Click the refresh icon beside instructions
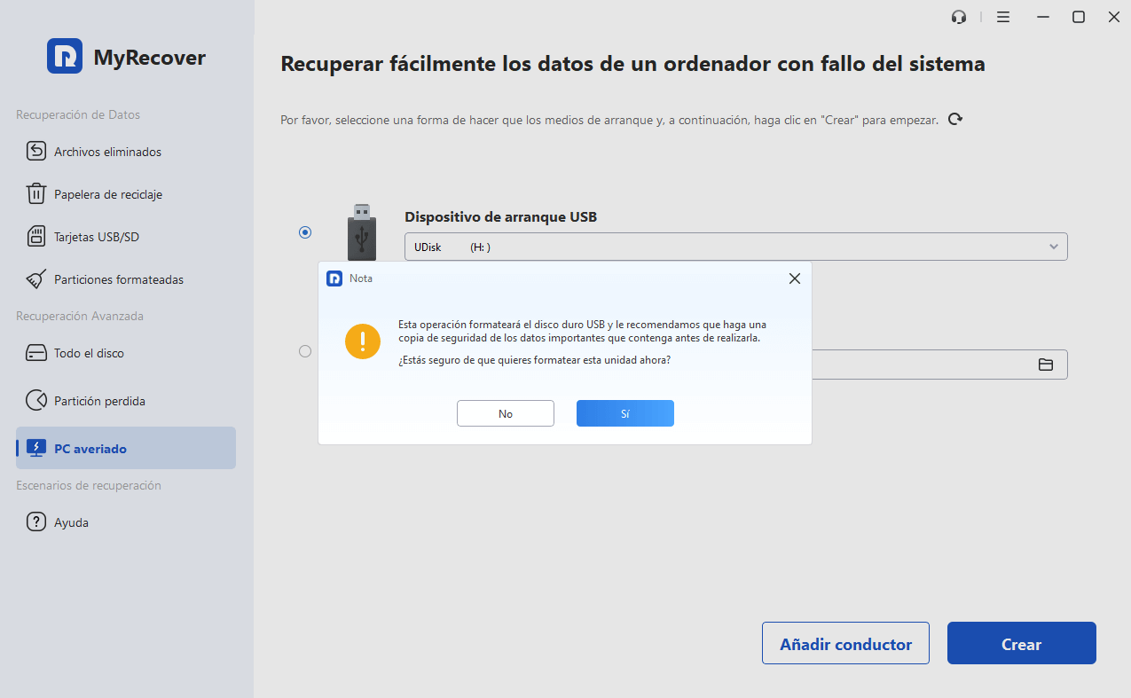 (955, 119)
